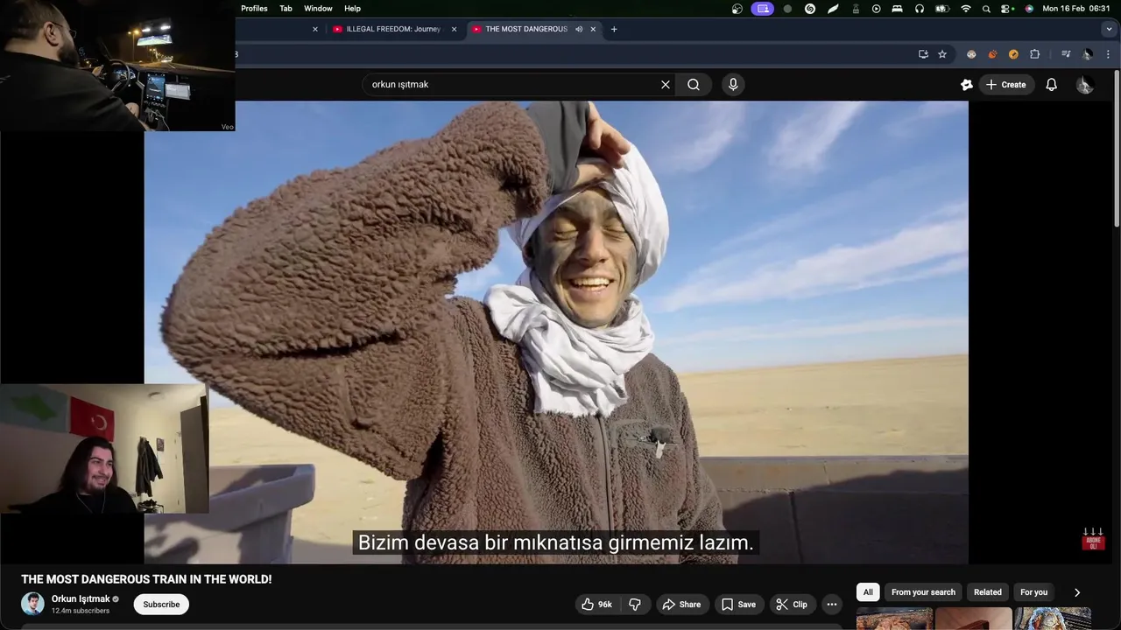Open Siri from the menu bar

1029,9
